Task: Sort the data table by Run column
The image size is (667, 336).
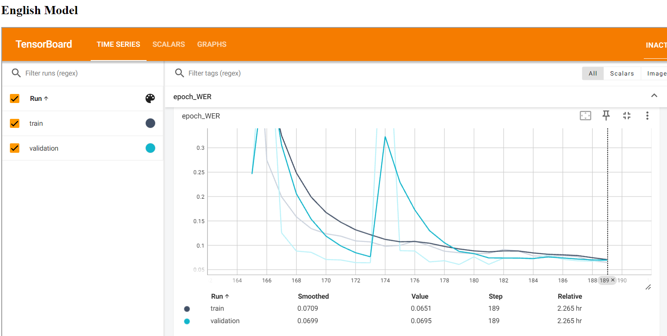Action: pyautogui.click(x=220, y=296)
